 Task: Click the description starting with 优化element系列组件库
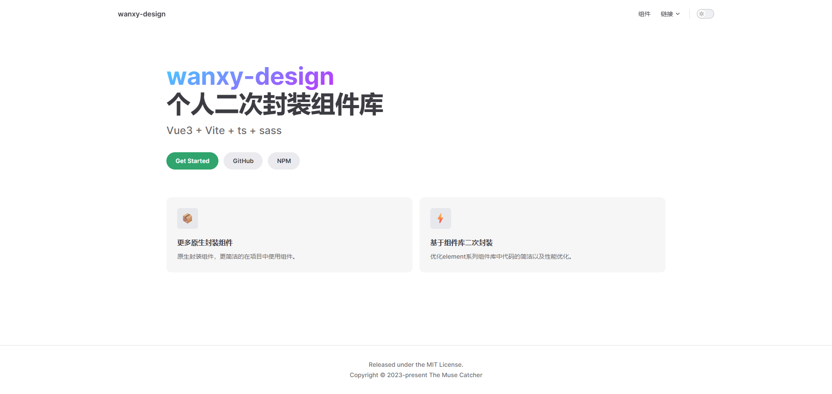[502, 256]
